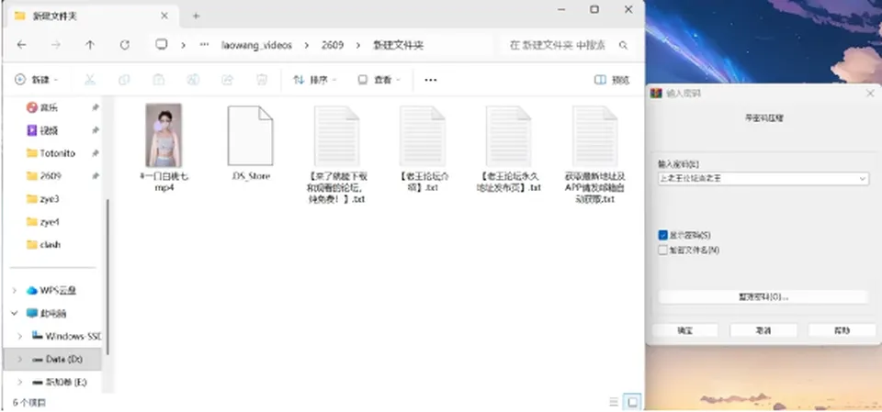Click the Rename toolbar icon
The width and height of the screenshot is (882, 412).
point(193,80)
